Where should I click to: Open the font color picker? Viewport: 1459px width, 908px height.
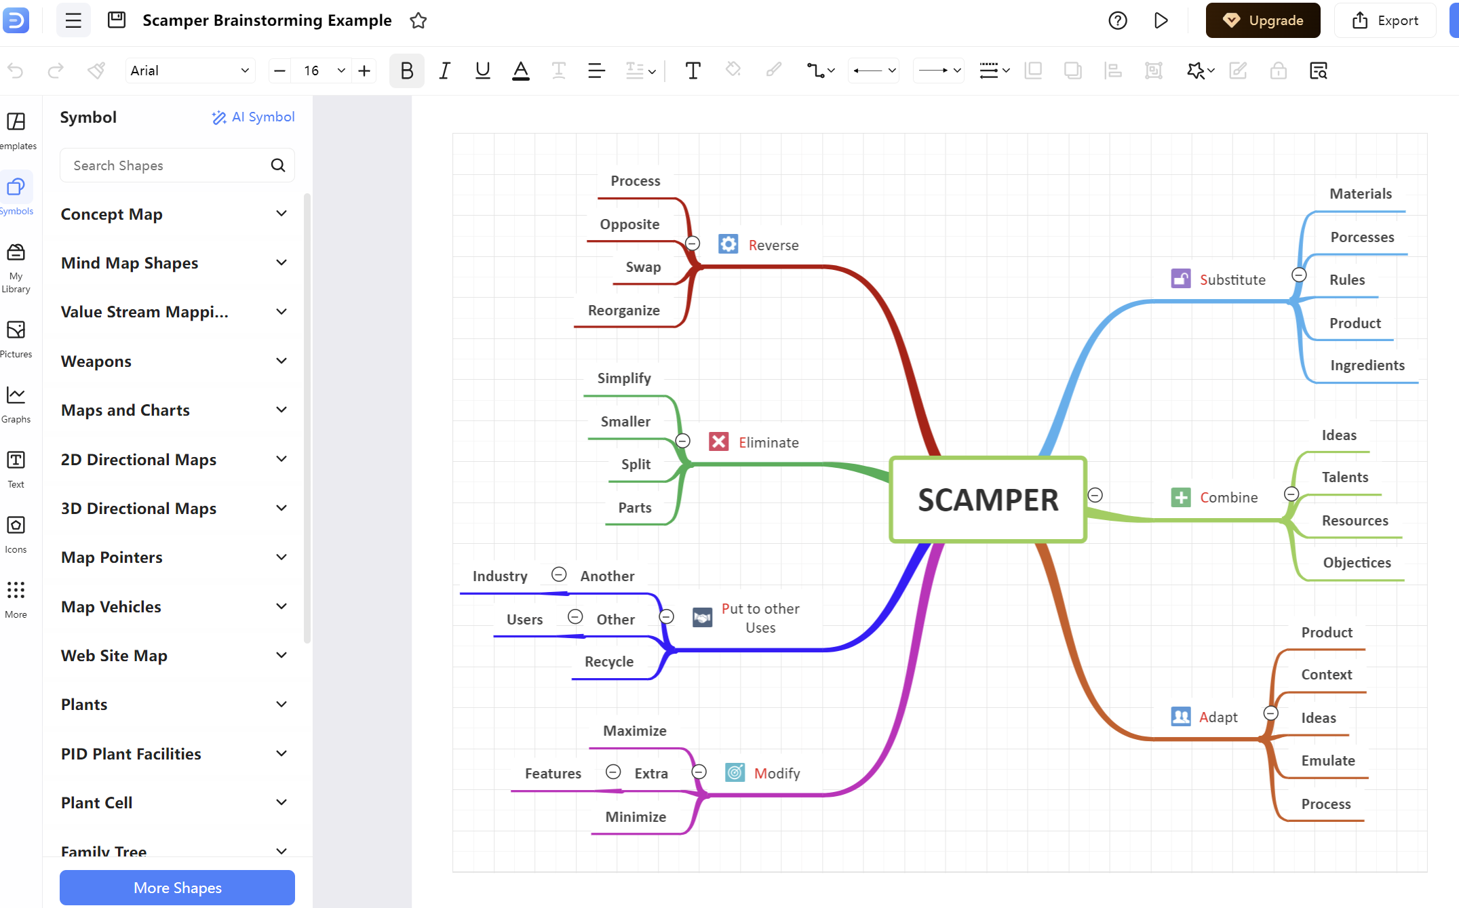point(520,71)
